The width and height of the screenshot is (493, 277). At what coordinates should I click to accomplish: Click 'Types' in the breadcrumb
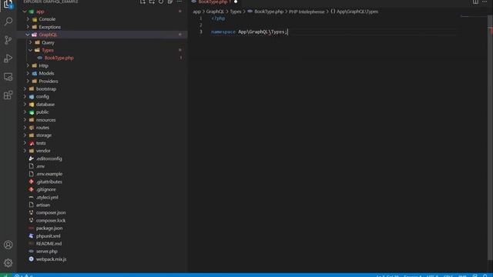[x=236, y=12]
